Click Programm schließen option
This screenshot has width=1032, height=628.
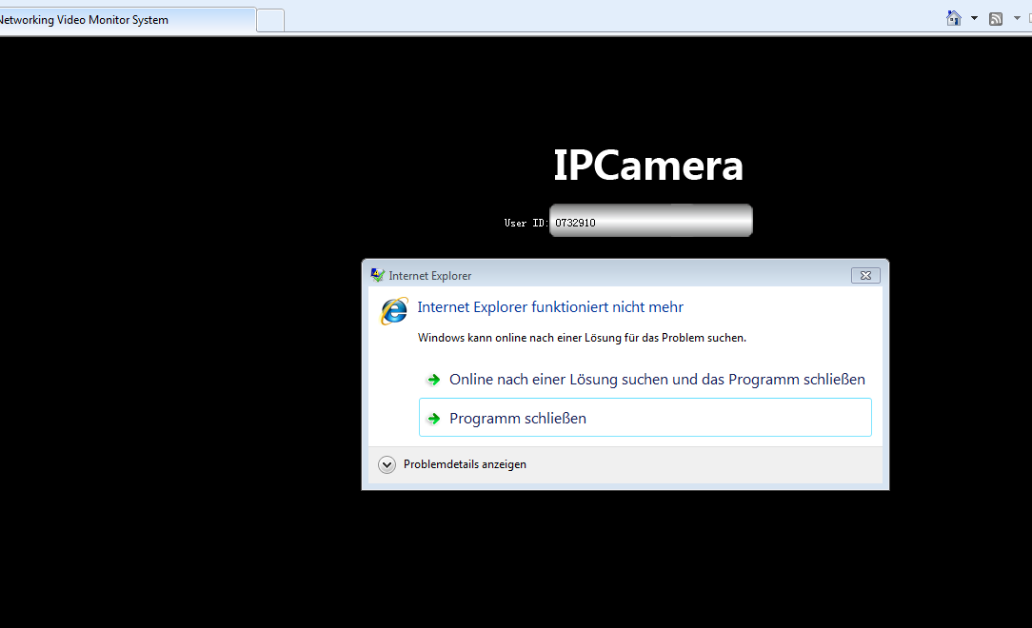pos(645,418)
